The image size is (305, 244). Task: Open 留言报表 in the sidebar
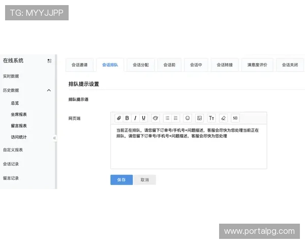coord(19,126)
